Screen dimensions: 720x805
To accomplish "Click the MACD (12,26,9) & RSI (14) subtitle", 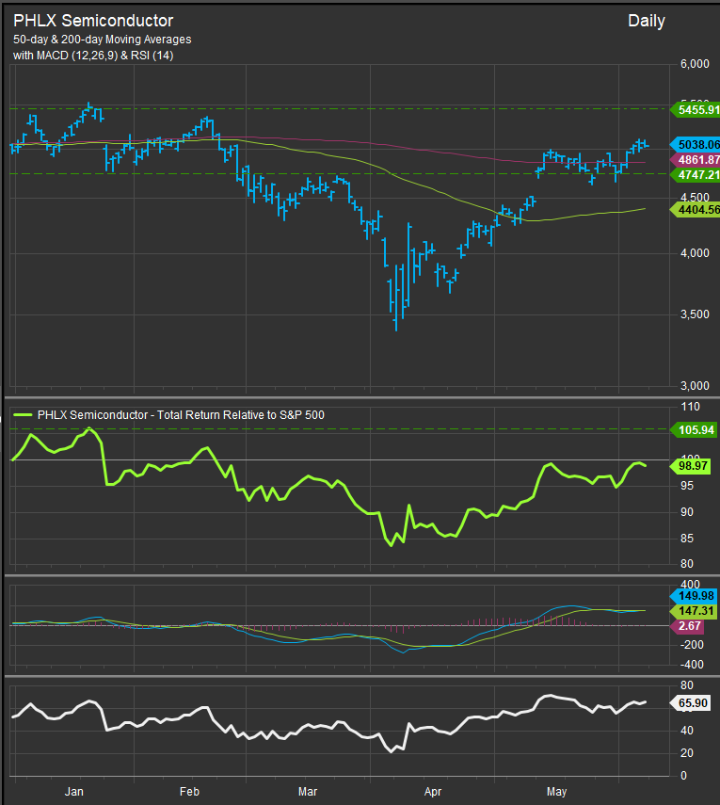I will point(104,56).
